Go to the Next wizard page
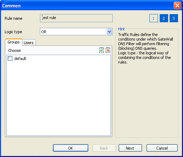 tap(130, 148)
